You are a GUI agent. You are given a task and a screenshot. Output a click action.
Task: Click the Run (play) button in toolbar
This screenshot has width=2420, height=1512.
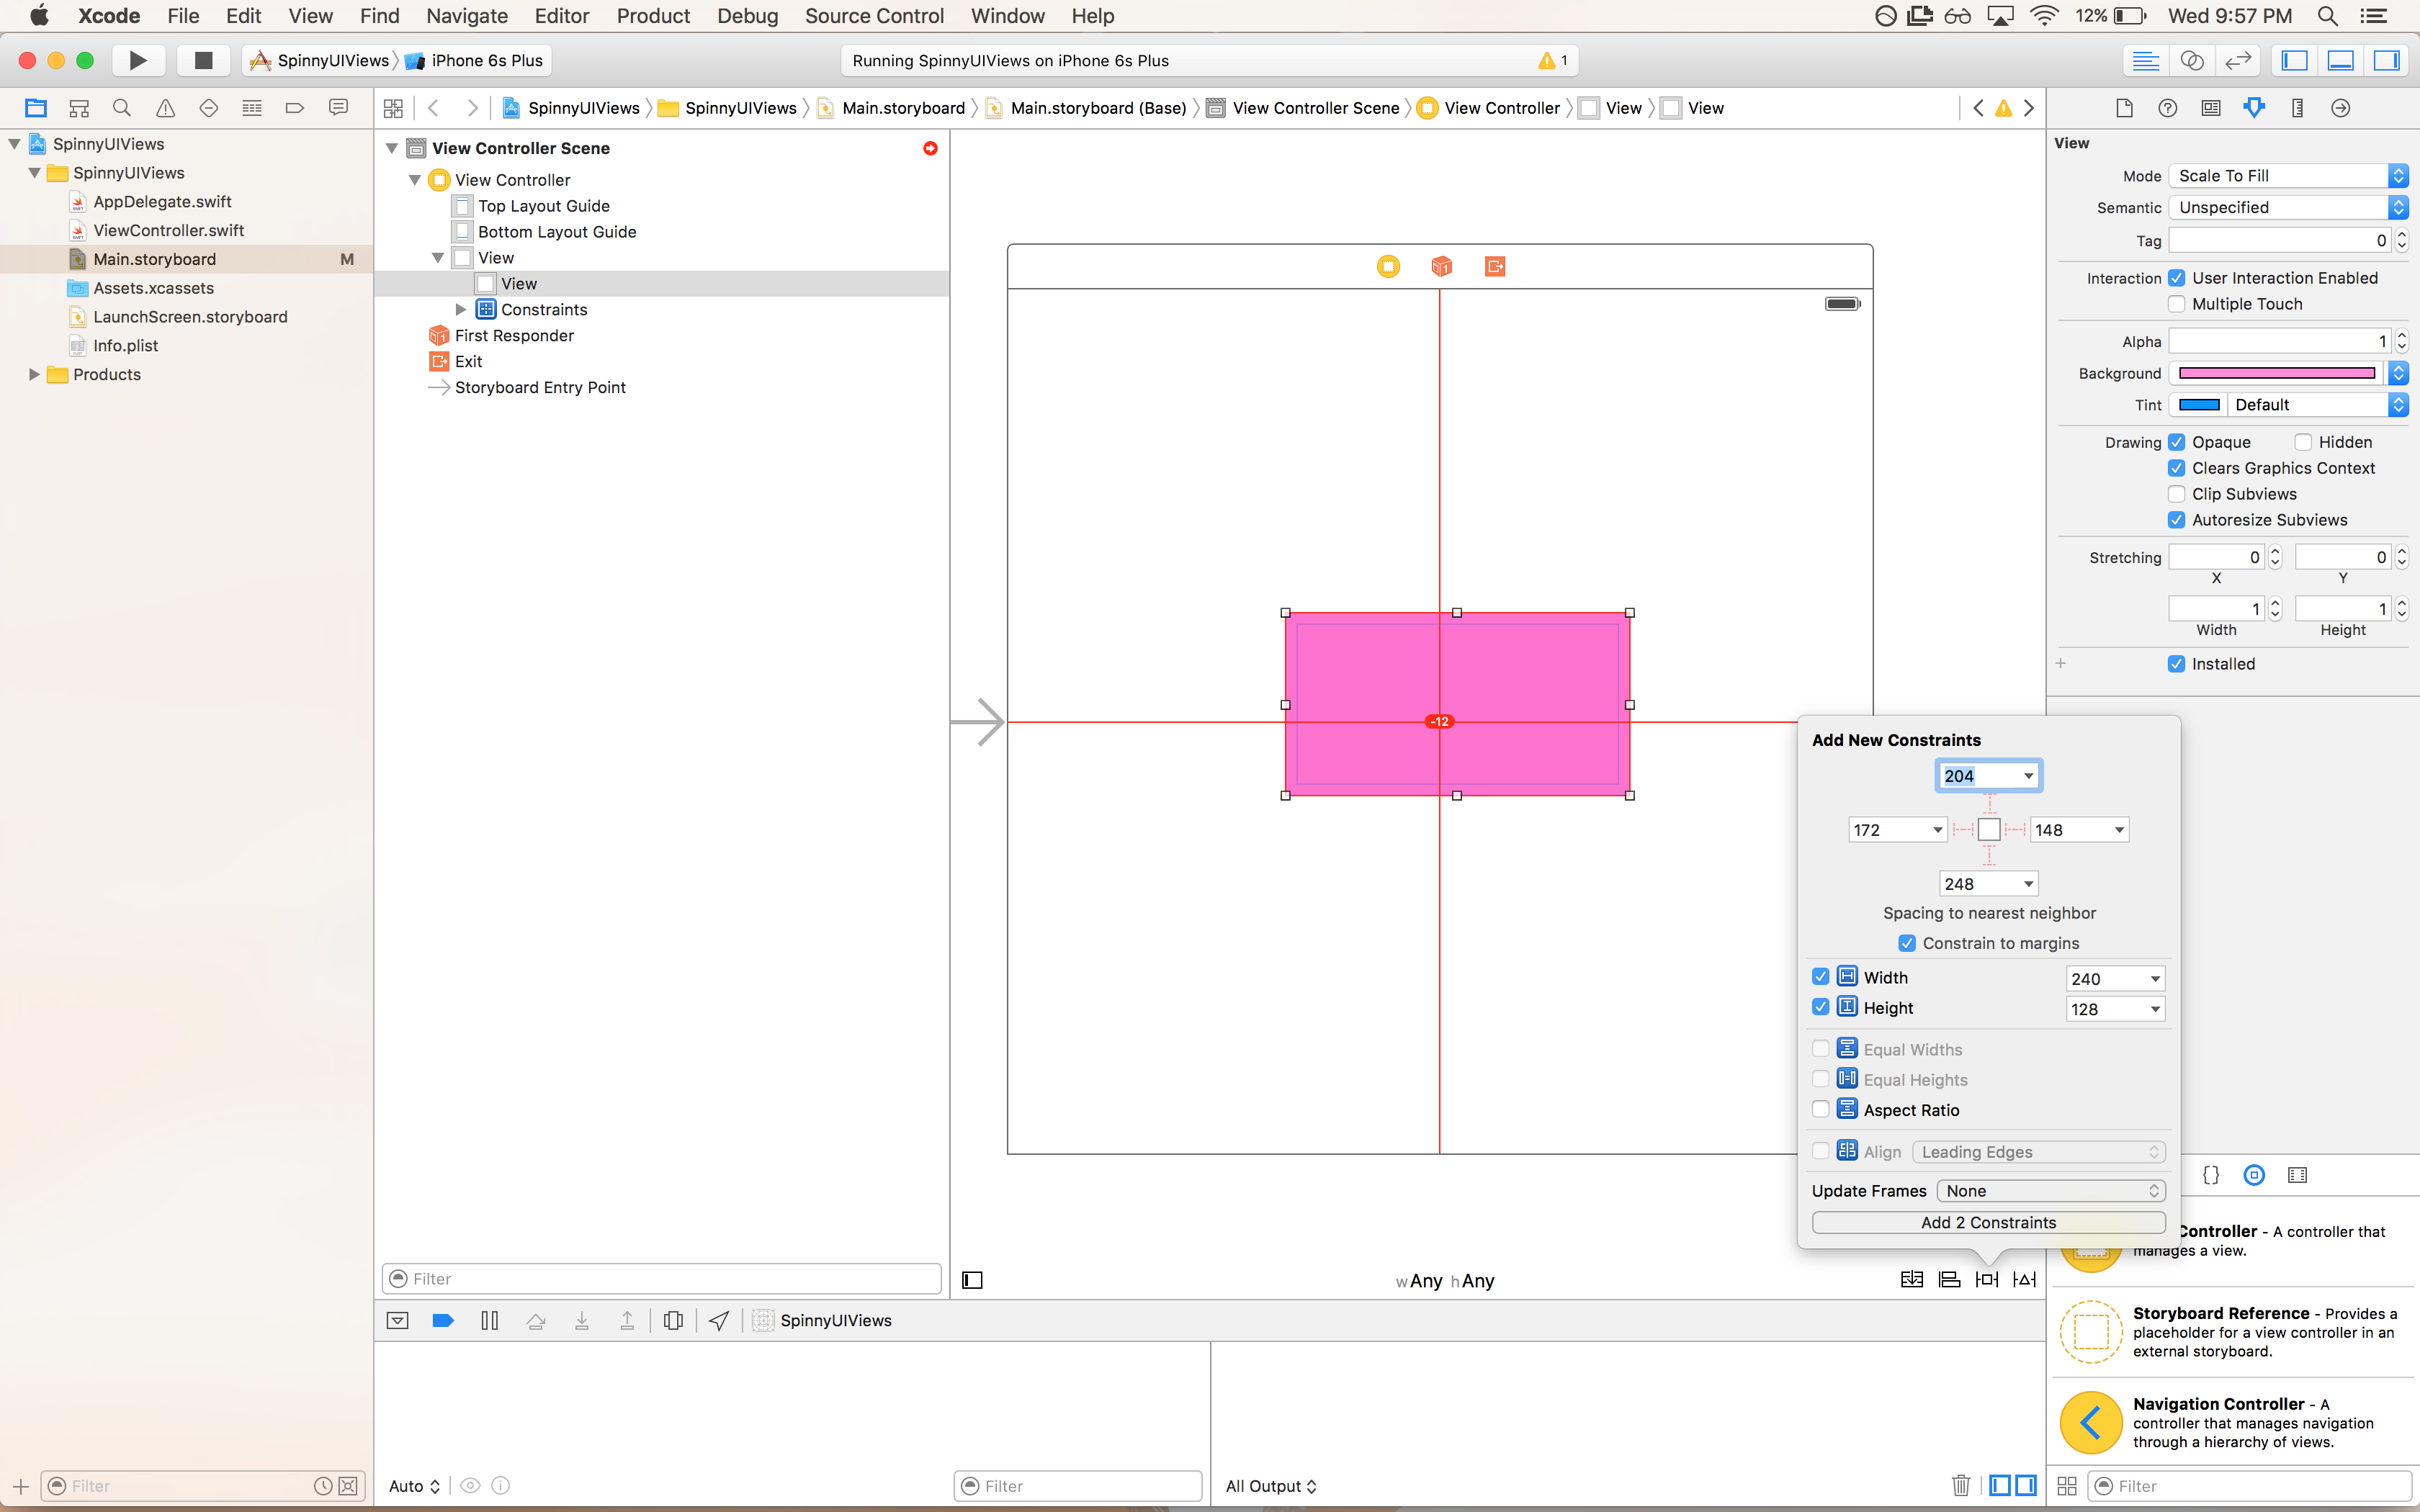(x=138, y=60)
